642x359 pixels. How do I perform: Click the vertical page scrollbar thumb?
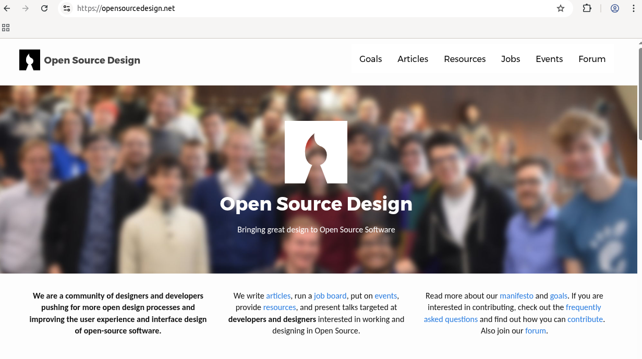point(640,94)
